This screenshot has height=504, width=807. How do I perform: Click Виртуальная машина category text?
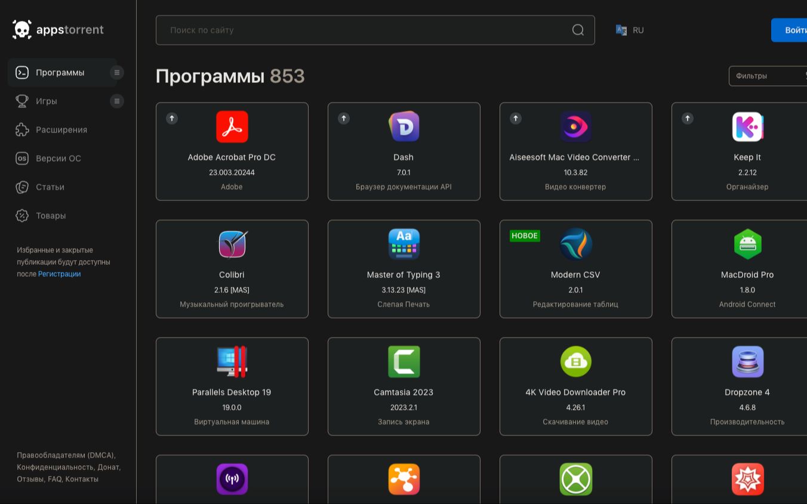coord(232,422)
